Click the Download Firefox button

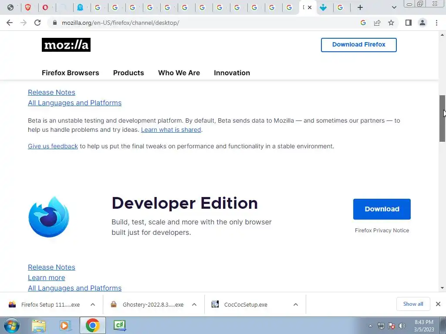pos(359,45)
